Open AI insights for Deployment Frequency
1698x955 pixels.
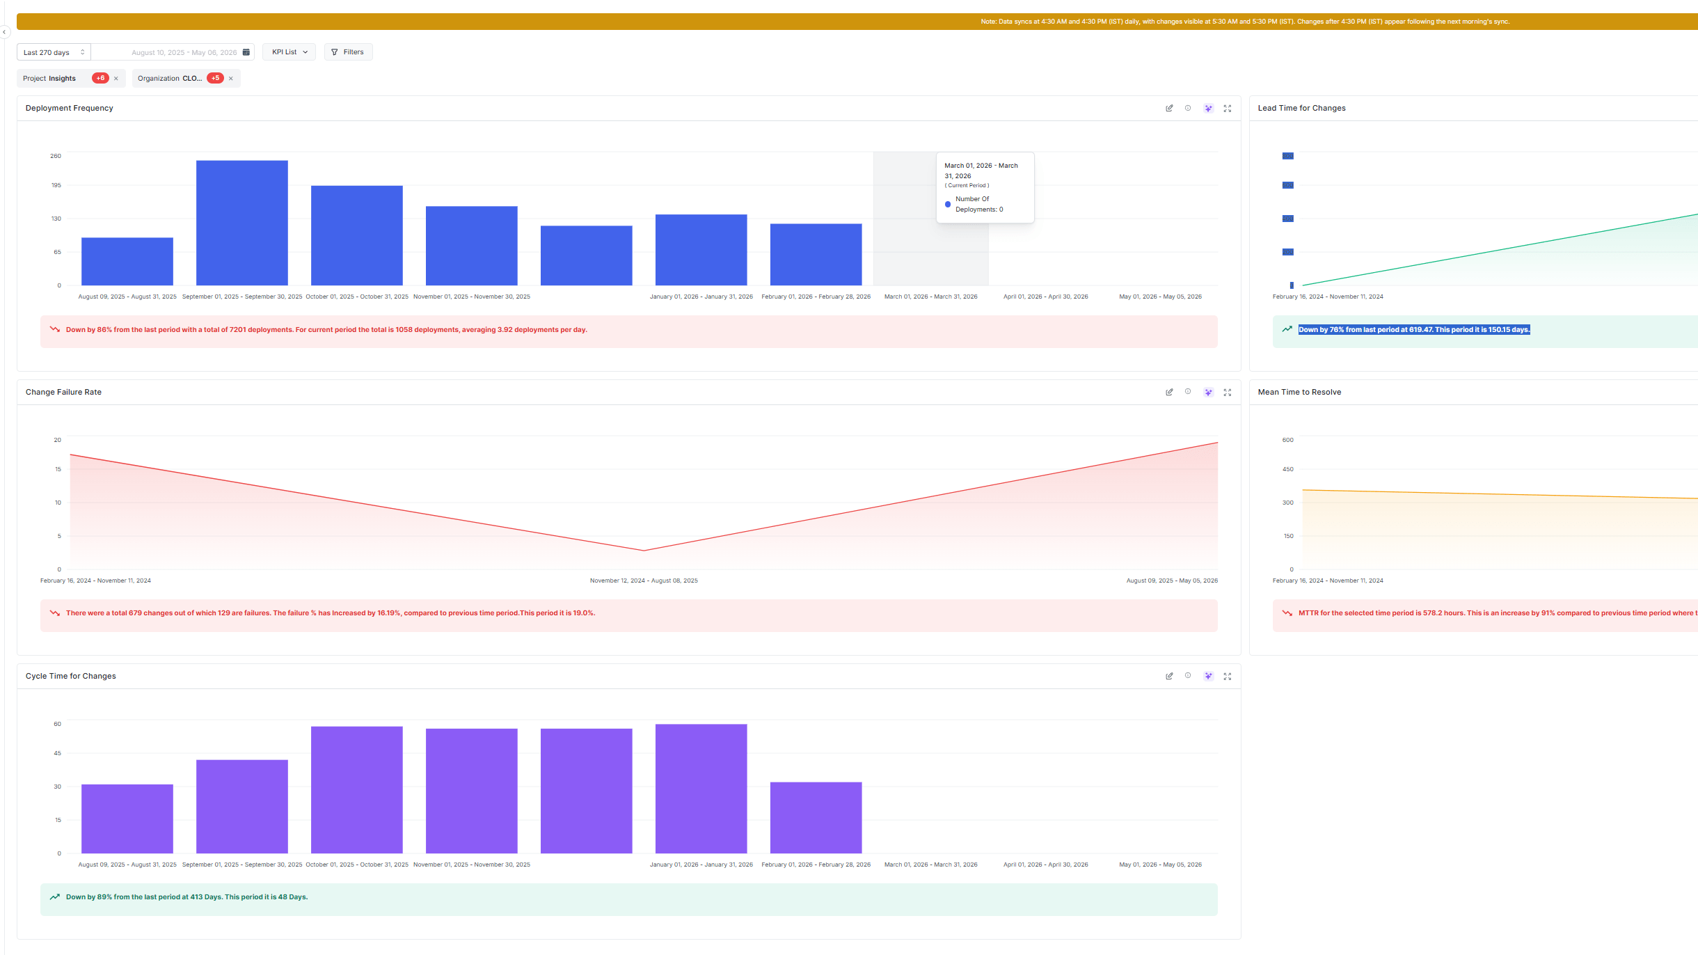coord(1208,109)
